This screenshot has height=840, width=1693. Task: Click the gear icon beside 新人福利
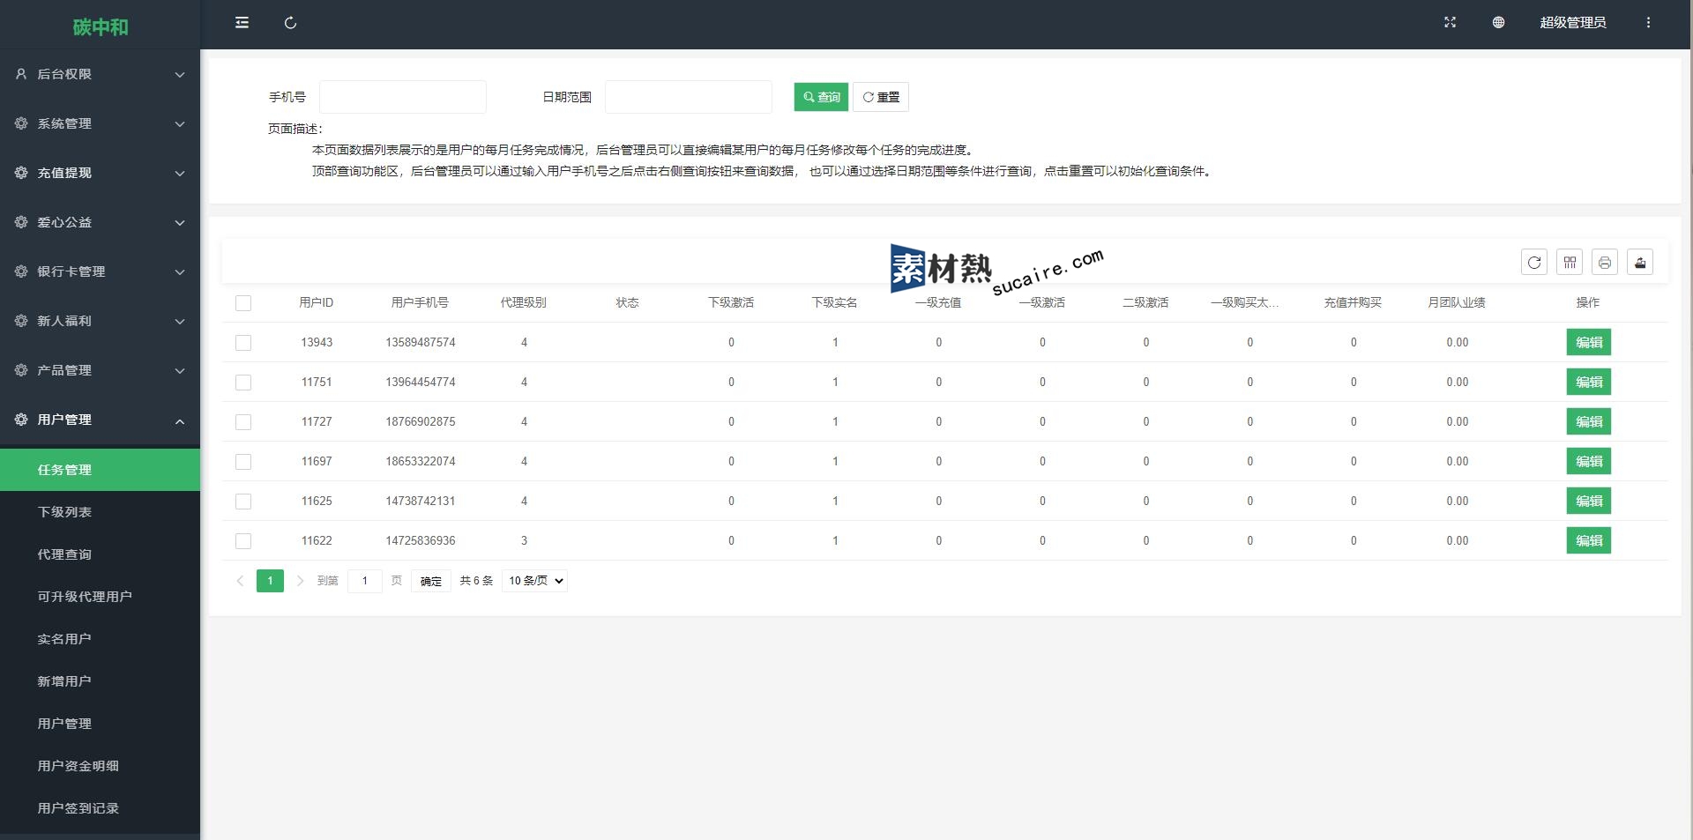click(21, 321)
